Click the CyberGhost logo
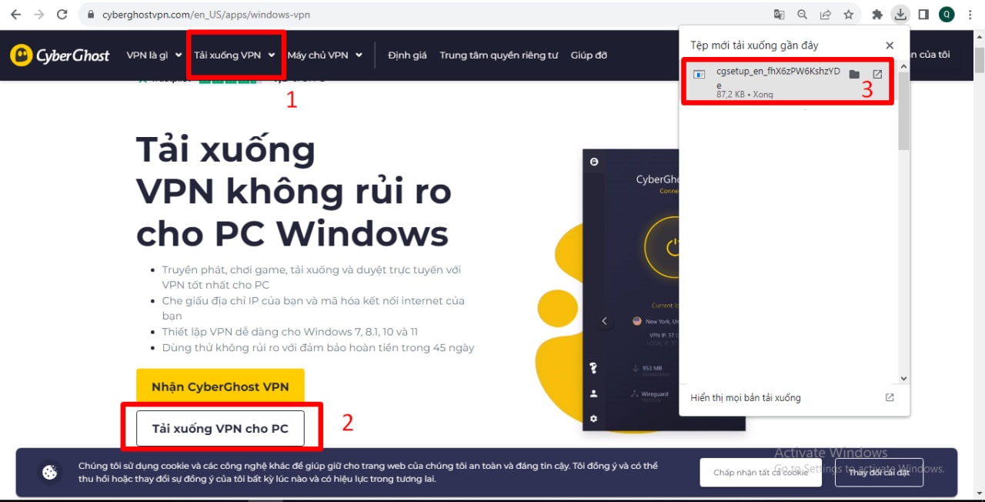 pos(60,55)
